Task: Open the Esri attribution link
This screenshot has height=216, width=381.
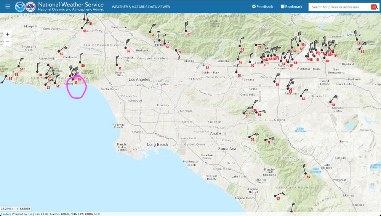Action: pos(30,214)
